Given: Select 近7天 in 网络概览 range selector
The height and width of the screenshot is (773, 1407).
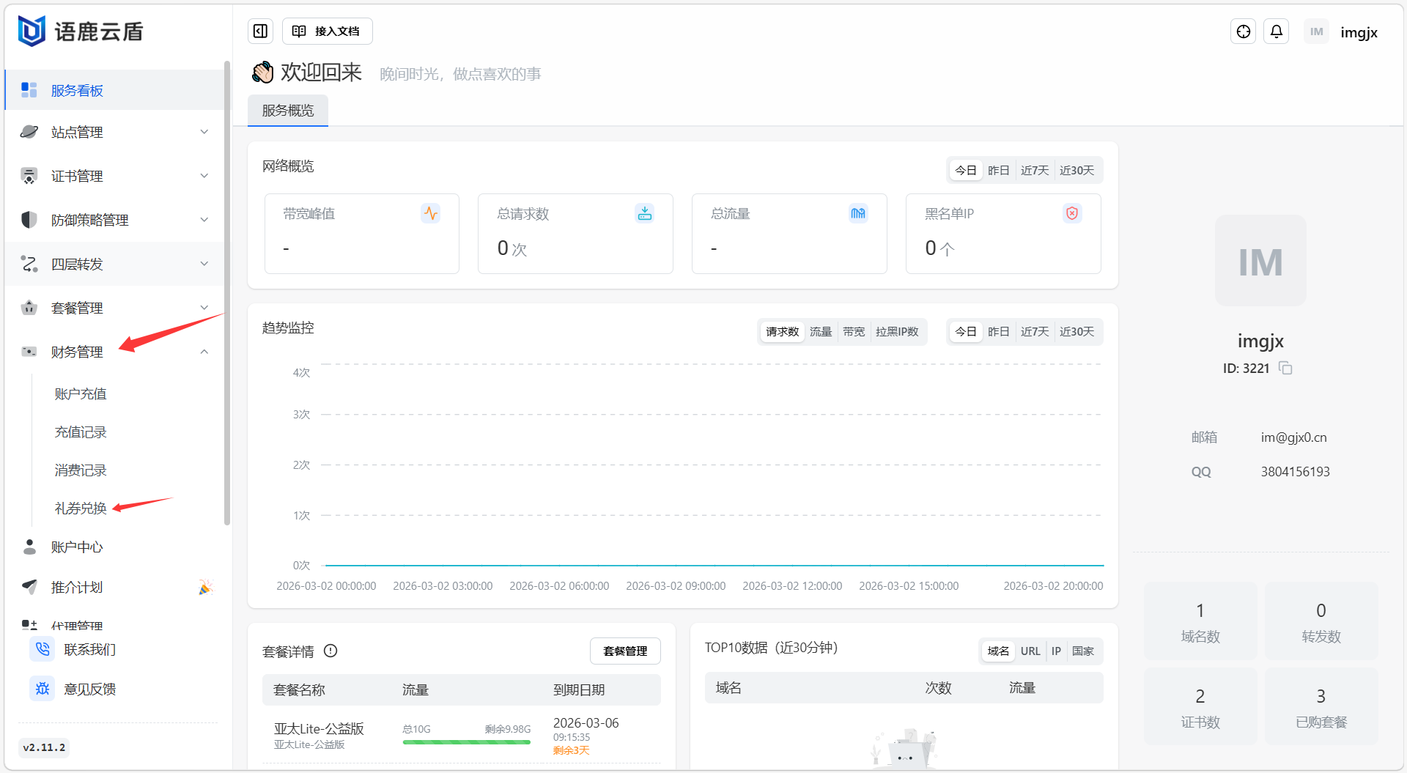Looking at the screenshot, I should pos(1034,170).
